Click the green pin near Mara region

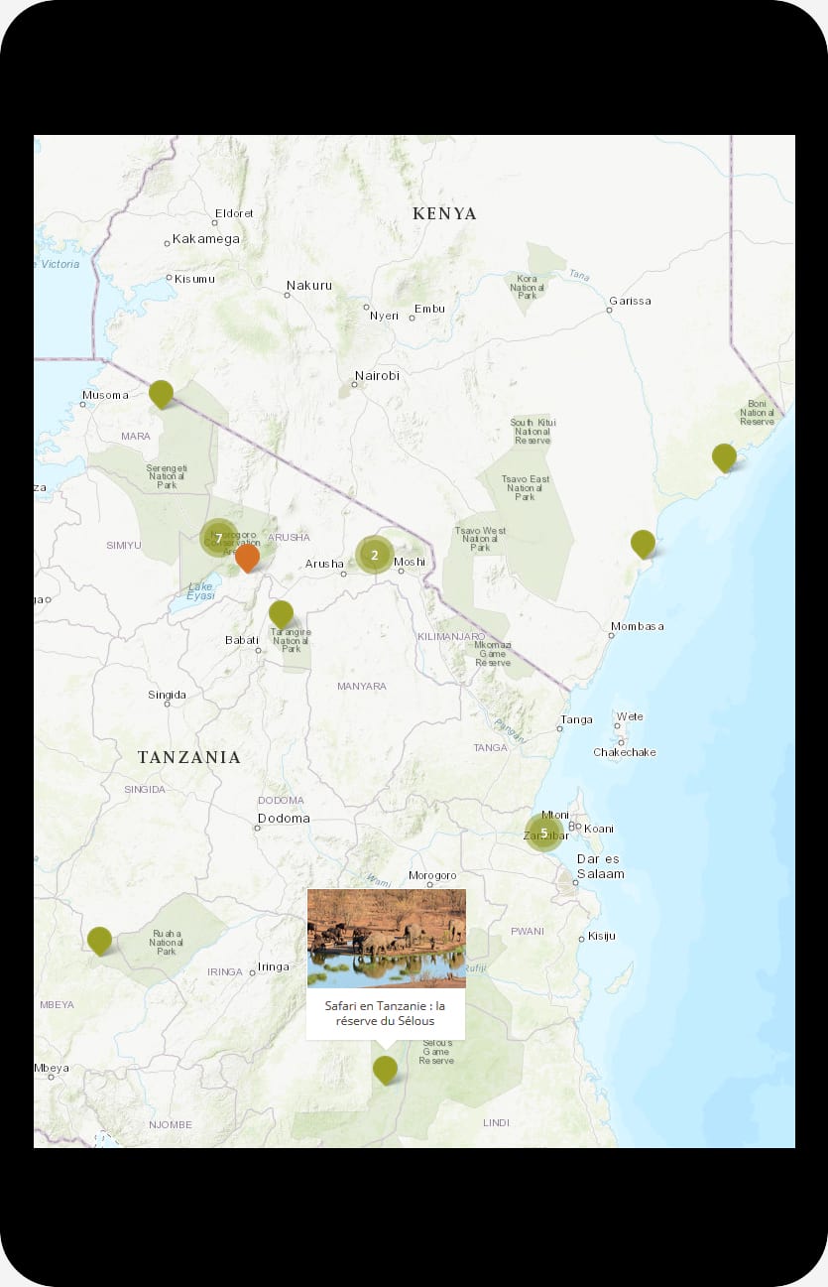161,393
